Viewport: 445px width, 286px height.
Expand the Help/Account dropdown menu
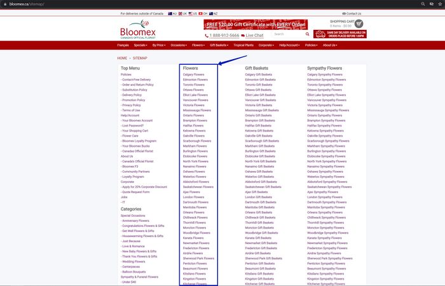(x=289, y=45)
